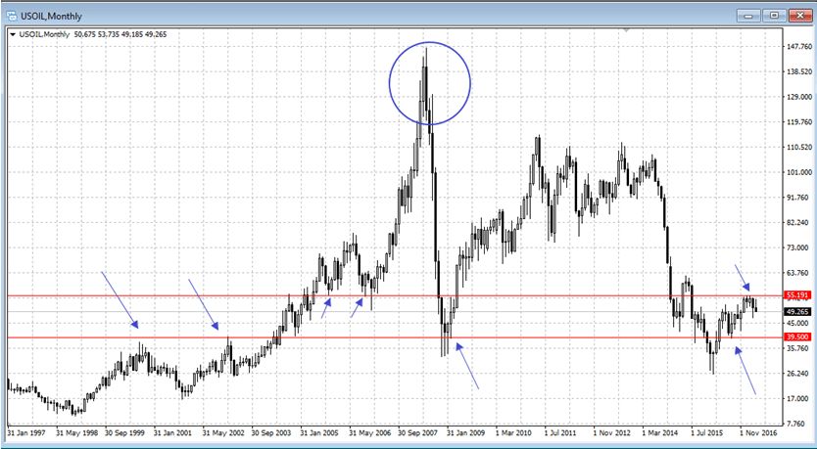Select the blue arrow pointing up at 2016 low
The width and height of the screenshot is (817, 449).
tap(745, 371)
